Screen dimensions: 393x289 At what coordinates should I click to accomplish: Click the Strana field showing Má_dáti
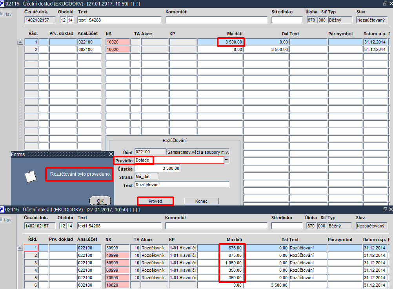[147, 176]
